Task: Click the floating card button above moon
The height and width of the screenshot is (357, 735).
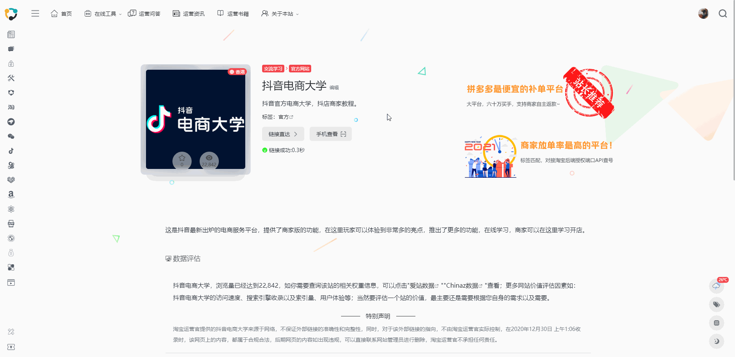Action: (x=716, y=323)
